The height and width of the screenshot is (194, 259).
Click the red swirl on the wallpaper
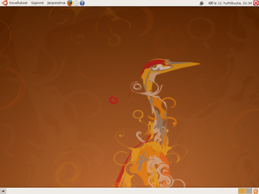(x=114, y=100)
